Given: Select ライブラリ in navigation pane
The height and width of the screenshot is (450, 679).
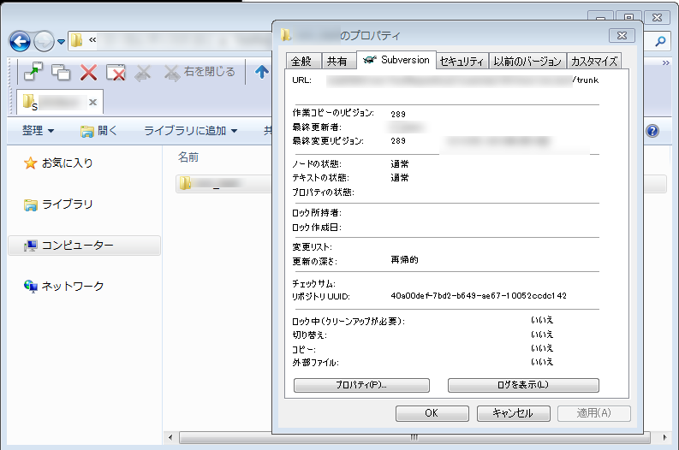Looking at the screenshot, I should point(58,204).
